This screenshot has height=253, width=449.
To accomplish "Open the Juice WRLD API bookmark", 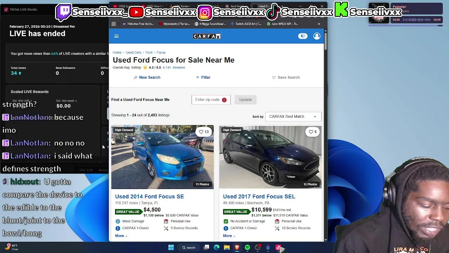I will (283, 24).
